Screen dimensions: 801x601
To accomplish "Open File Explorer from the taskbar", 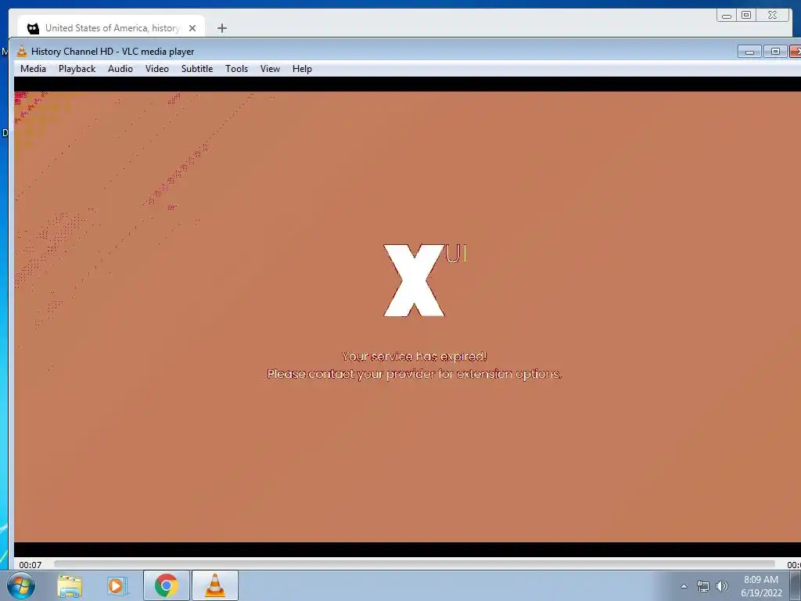I will click(70, 585).
